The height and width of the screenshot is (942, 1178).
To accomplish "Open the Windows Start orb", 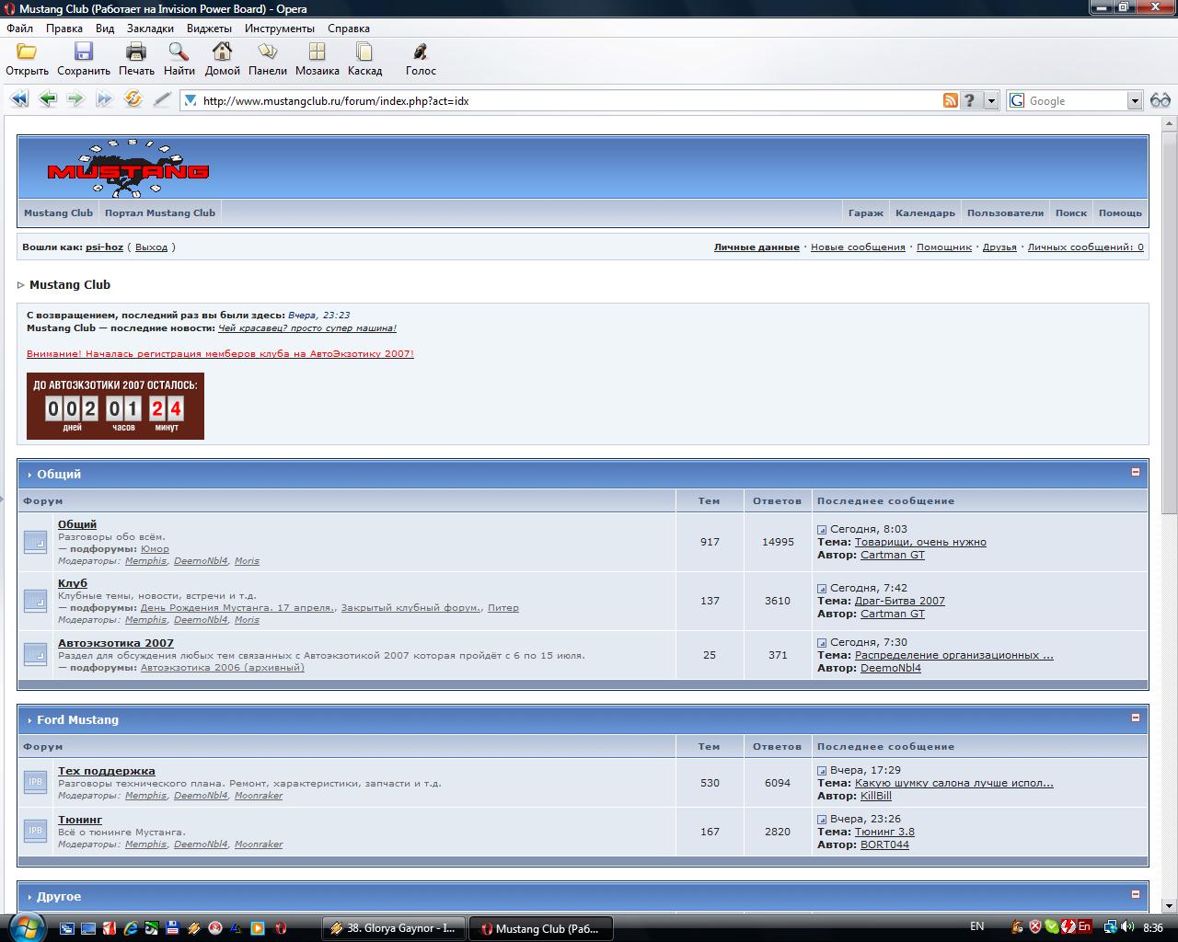I will (x=26, y=926).
